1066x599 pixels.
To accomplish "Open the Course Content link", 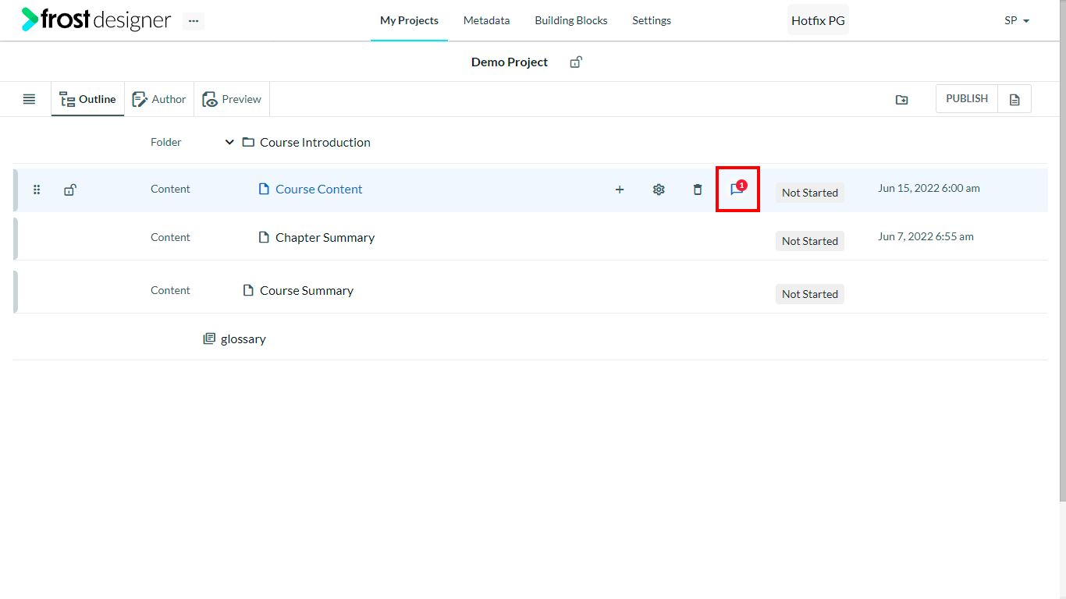I will (319, 189).
